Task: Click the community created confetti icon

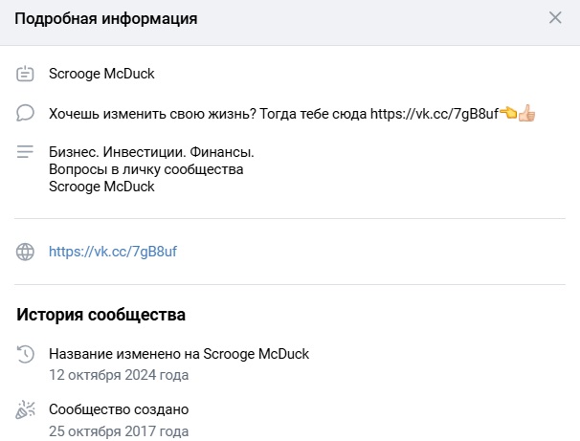Action: click(x=26, y=410)
